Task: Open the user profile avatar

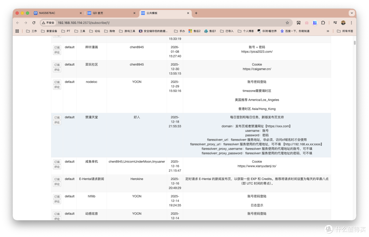Action: [x=343, y=23]
